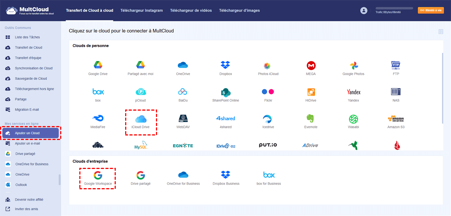Add the Dropbox cloud service

[225, 65]
